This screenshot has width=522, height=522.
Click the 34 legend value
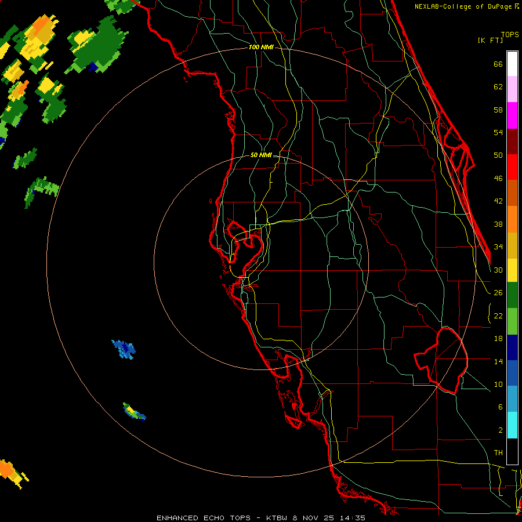498,247
